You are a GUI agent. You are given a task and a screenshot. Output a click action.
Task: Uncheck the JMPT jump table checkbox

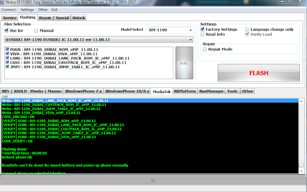[x=8, y=67]
